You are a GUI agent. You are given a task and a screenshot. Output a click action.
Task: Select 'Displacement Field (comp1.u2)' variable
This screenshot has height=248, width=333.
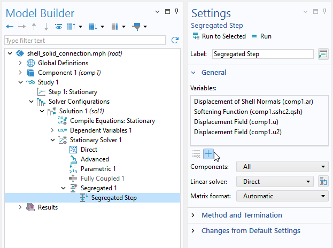[238, 132]
